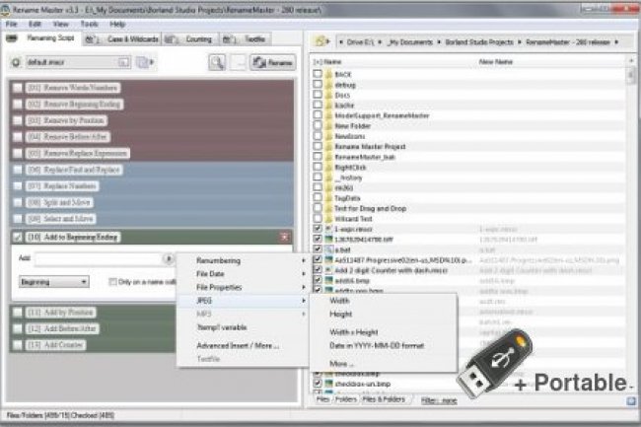Switch to the Case & Wildcards tab
The width and height of the screenshot is (641, 427).
122,39
